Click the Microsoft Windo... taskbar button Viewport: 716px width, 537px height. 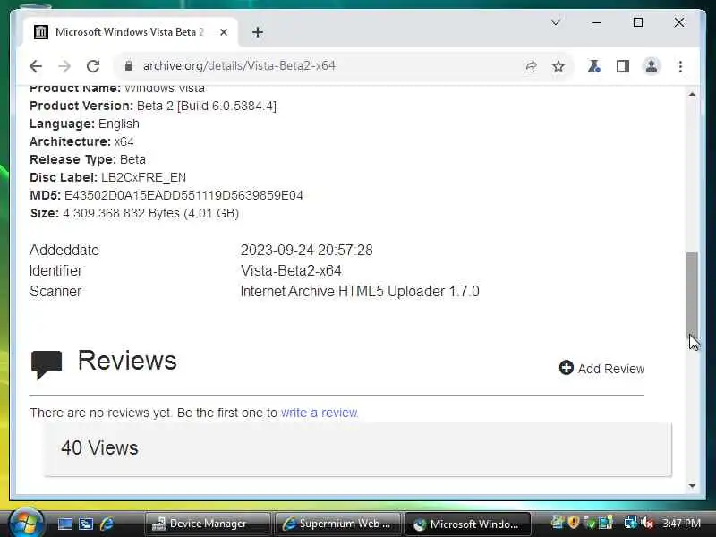coord(467,524)
